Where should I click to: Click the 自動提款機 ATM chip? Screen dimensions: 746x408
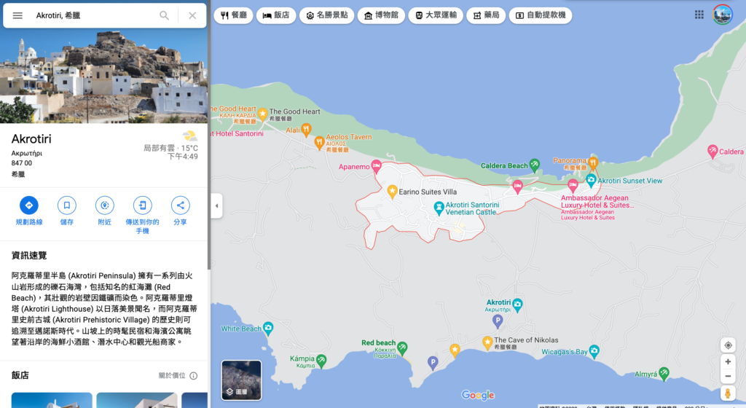tap(540, 15)
